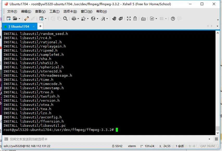The image size is (222, 151).
Task: Expand the file transfer dropdown arrow
Action: pos(156,19)
